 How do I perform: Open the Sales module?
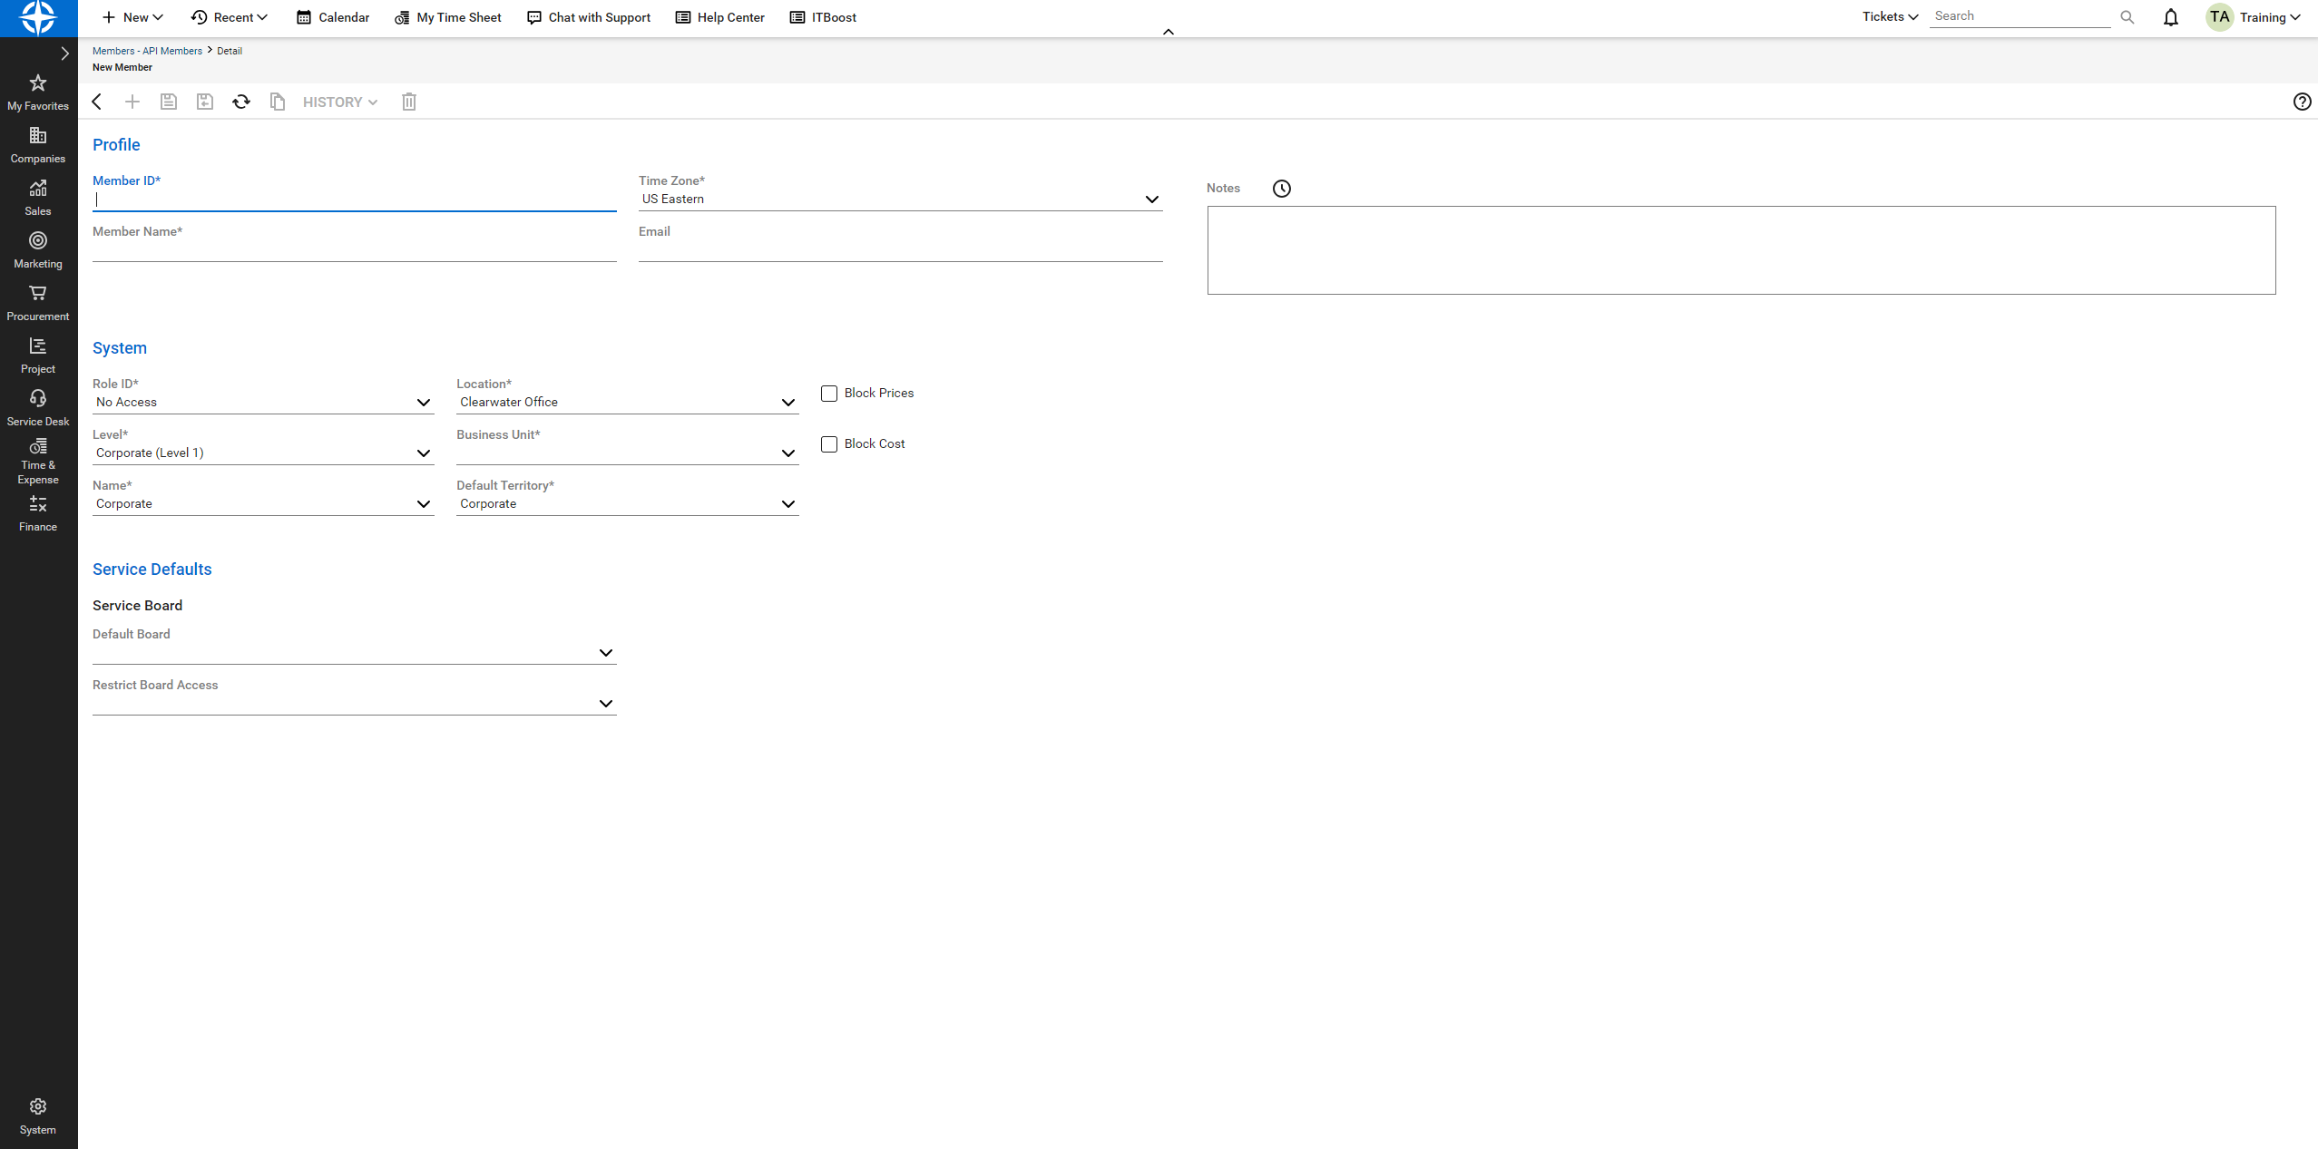point(38,198)
